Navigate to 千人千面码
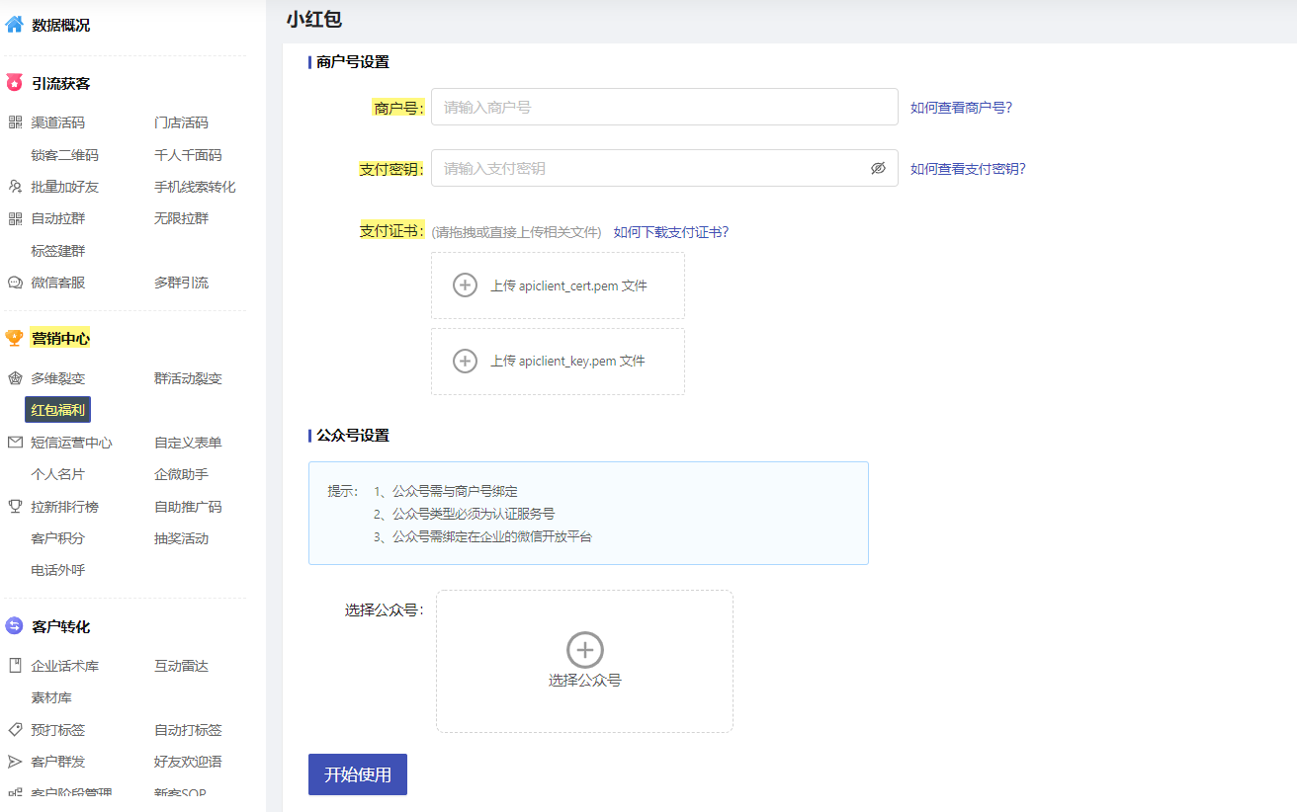Screen dimensions: 1297x812 click(188, 155)
